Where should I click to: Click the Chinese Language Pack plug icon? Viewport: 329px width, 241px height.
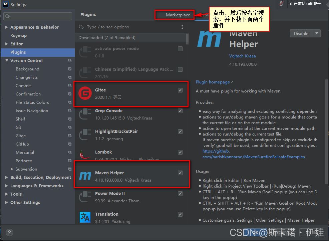[85, 72]
